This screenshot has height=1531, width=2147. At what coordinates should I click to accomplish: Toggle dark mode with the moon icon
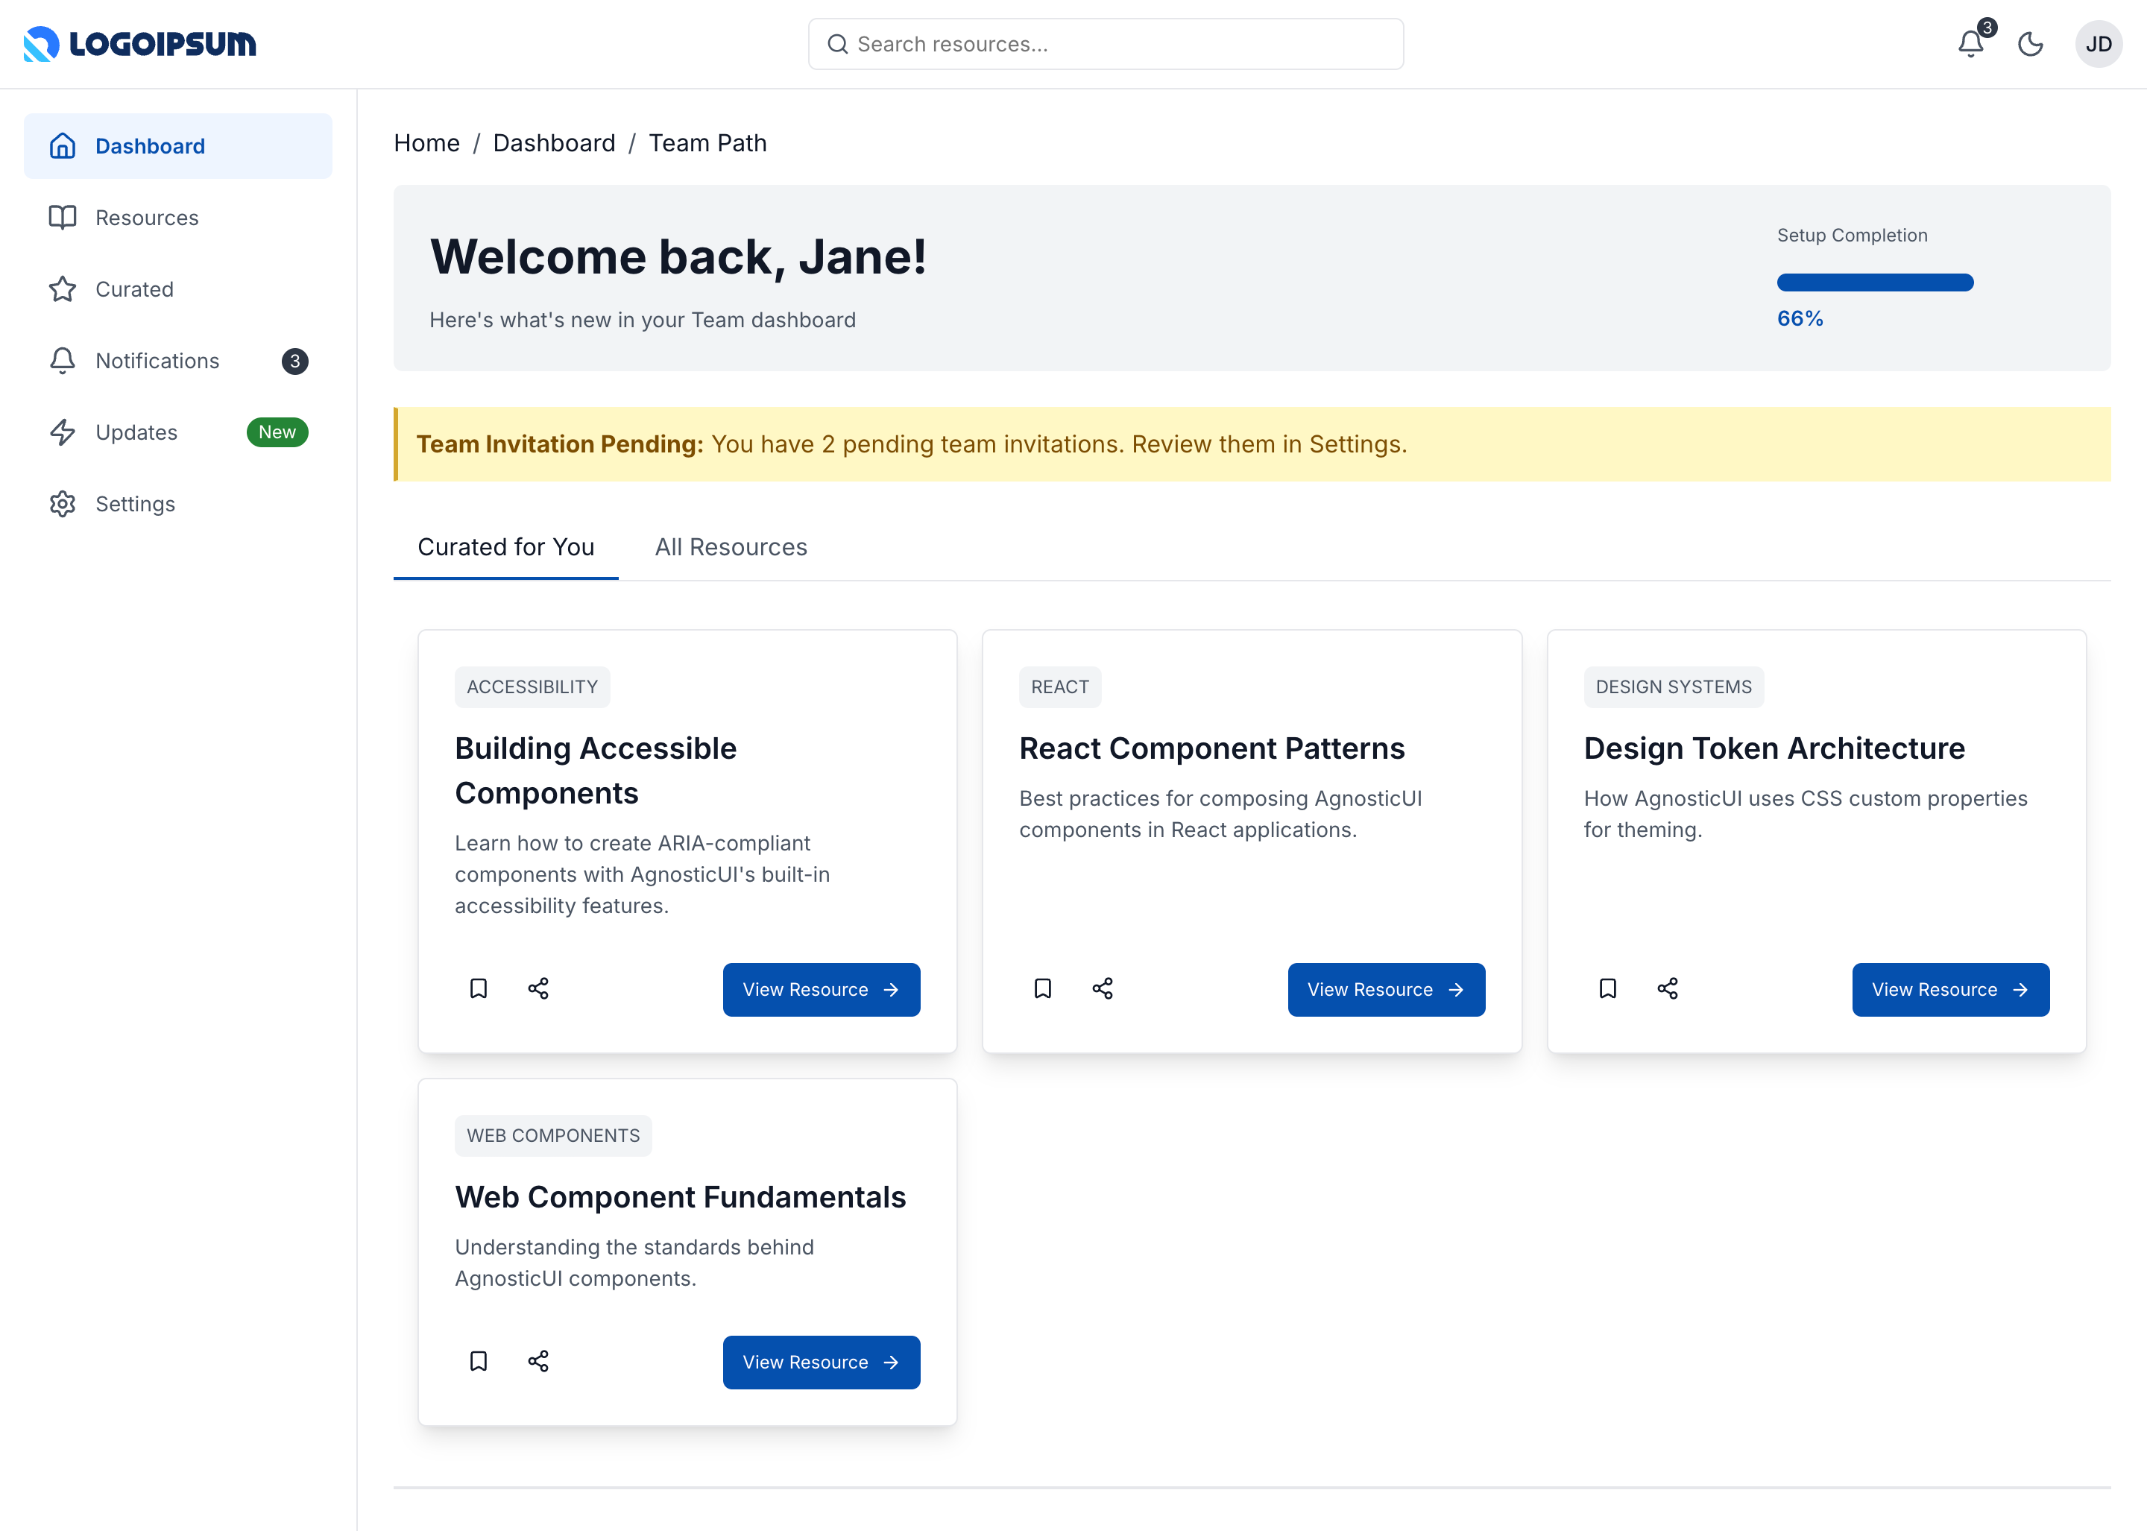click(x=2030, y=44)
